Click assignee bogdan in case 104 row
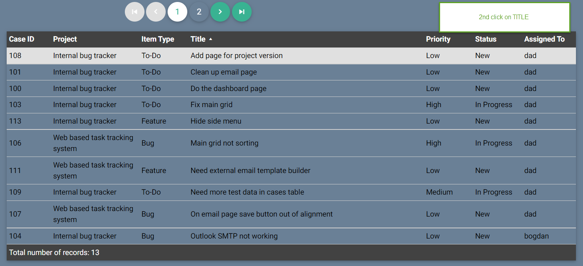 point(537,236)
